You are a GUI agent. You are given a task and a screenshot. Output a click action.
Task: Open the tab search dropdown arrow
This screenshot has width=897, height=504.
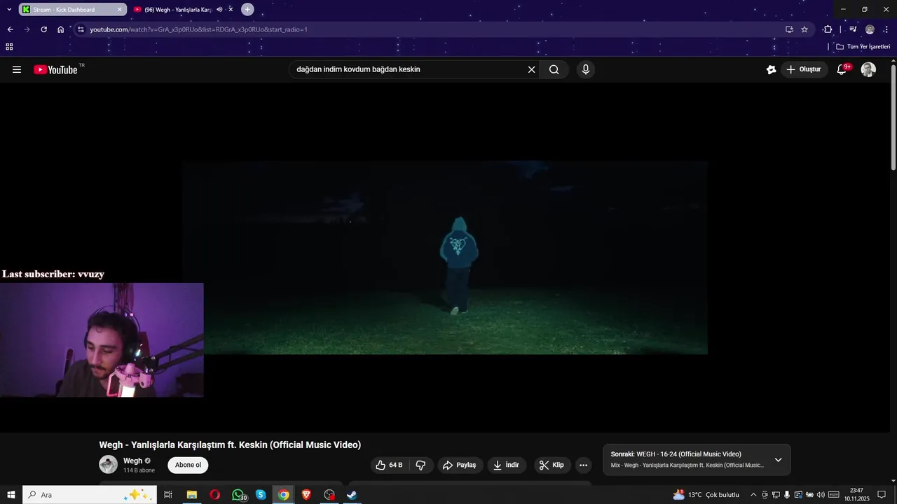tap(9, 9)
